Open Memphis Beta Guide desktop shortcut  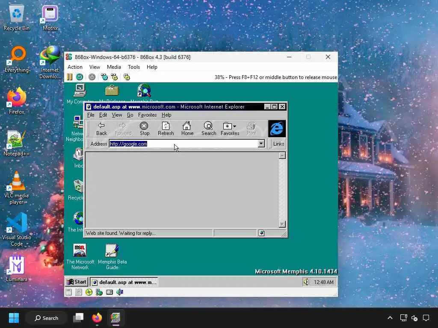click(112, 257)
